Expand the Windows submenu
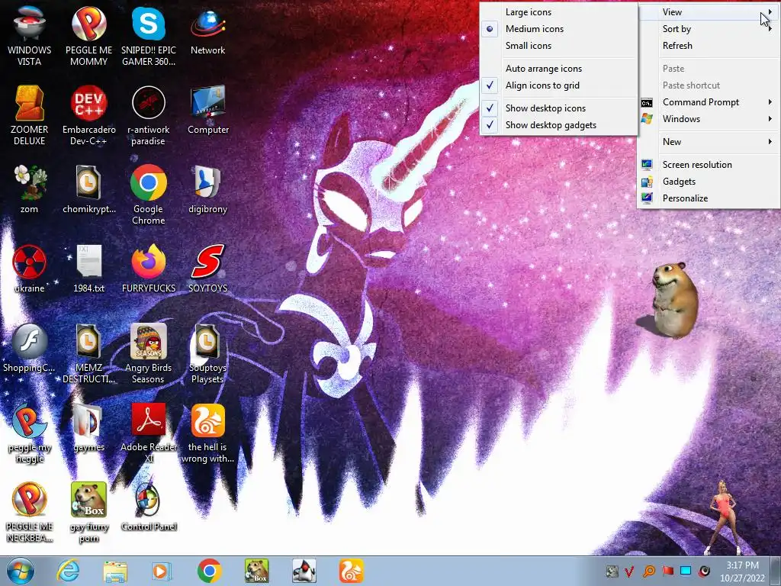781x586 pixels. [709, 119]
